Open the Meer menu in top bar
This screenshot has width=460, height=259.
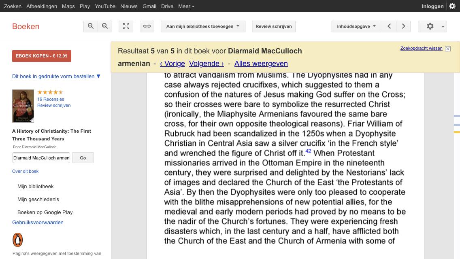click(x=186, y=6)
